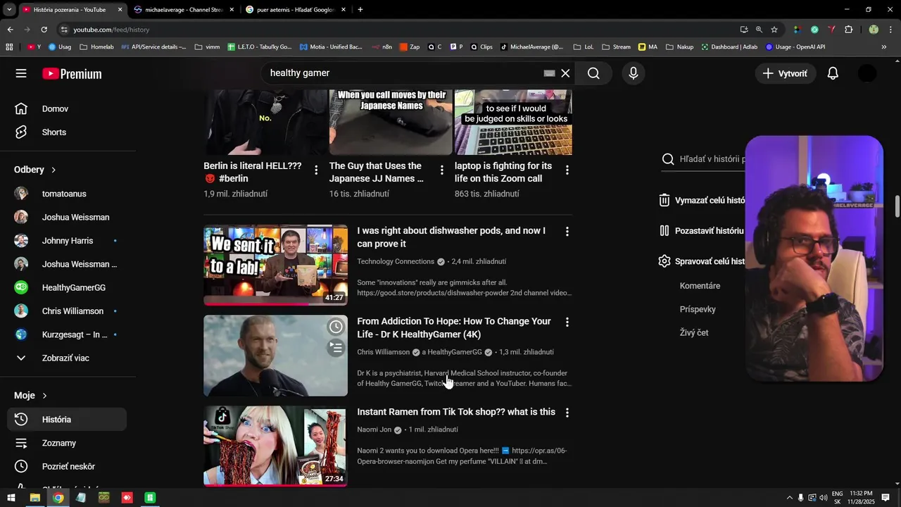This screenshot has width=901, height=507.
Task: Open options for From Addiction To Hope video
Action: [567, 322]
